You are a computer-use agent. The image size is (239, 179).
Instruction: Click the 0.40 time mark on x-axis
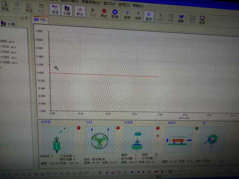coord(160,115)
